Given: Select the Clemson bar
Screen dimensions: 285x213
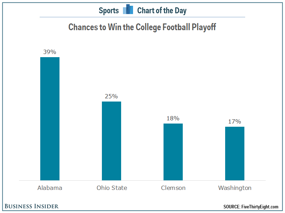Looking at the screenshot, I should [173, 152].
